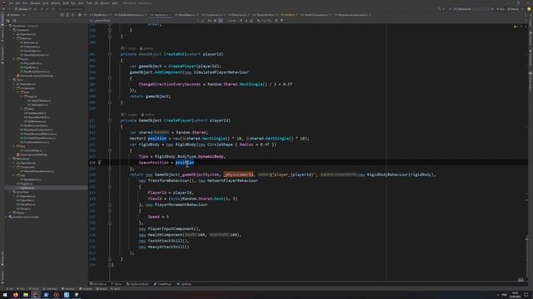The height and width of the screenshot is (299, 533).
Task: Toggle Words option in find bar
Action: pyautogui.click(x=215, y=21)
